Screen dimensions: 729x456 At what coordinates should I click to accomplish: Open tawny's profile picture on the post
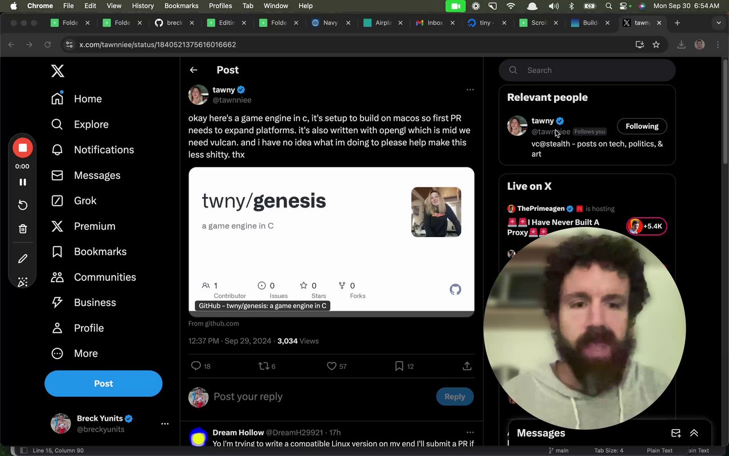[198, 95]
